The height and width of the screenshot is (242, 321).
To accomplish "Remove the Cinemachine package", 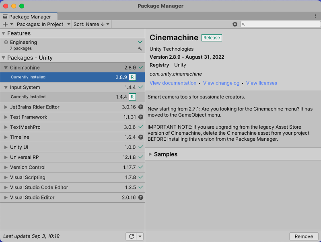I will pyautogui.click(x=304, y=236).
